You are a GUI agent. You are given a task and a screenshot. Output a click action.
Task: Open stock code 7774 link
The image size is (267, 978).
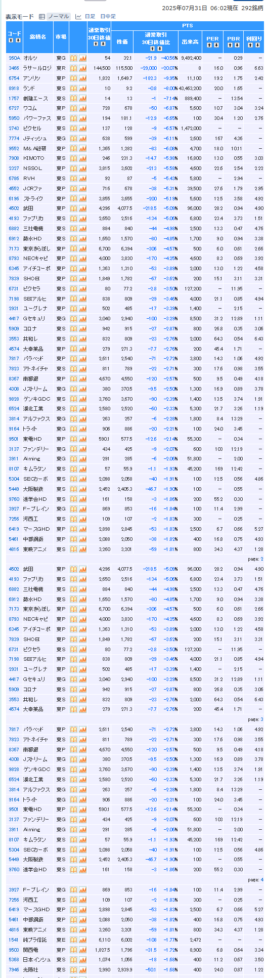[14, 138]
